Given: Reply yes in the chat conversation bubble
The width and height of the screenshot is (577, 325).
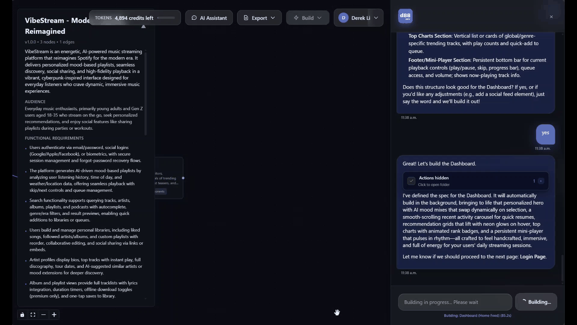Looking at the screenshot, I should tap(545, 132).
